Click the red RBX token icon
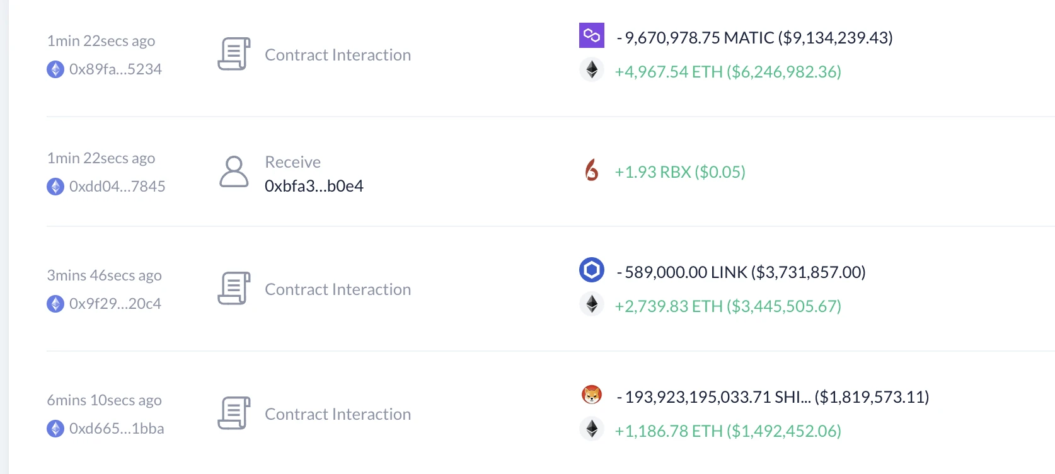Image resolution: width=1055 pixels, height=474 pixels. pyautogui.click(x=591, y=170)
